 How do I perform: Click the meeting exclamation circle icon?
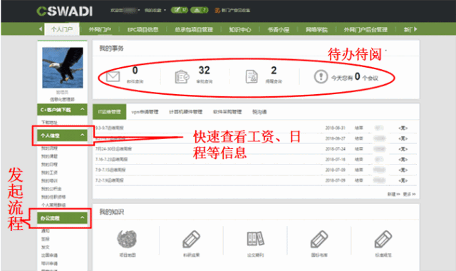321,76
